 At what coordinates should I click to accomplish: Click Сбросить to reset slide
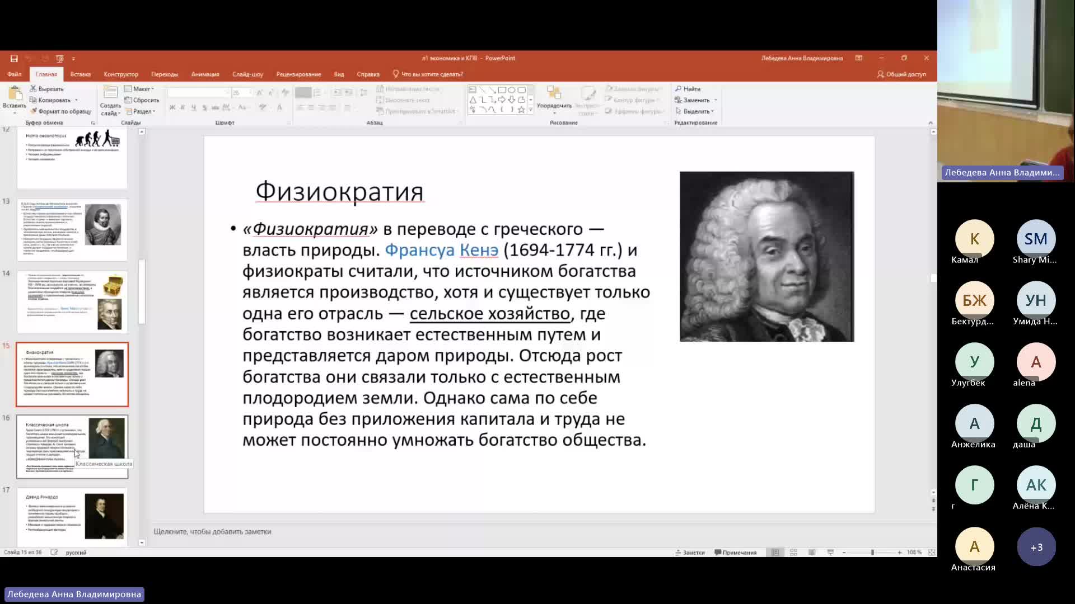click(142, 100)
